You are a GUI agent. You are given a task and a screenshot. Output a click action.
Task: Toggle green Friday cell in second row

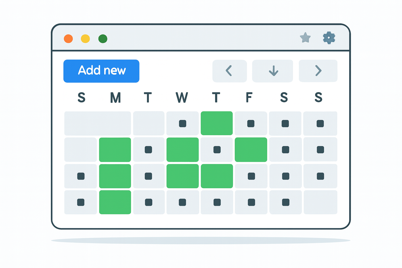(x=251, y=150)
